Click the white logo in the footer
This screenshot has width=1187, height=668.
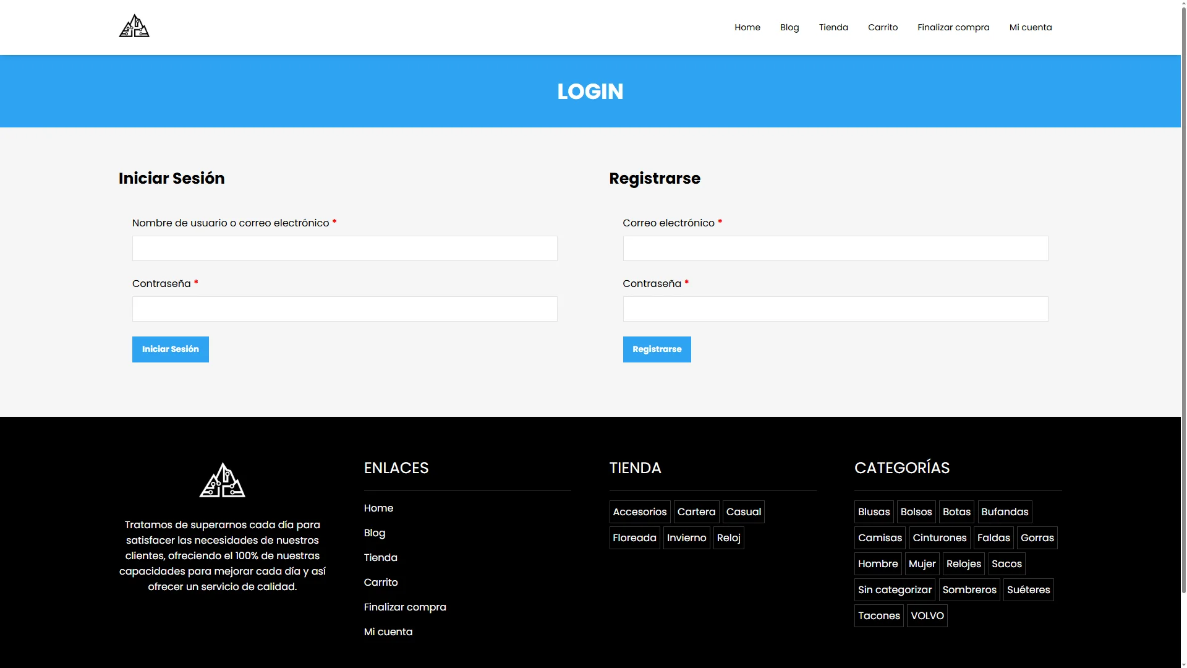(222, 480)
